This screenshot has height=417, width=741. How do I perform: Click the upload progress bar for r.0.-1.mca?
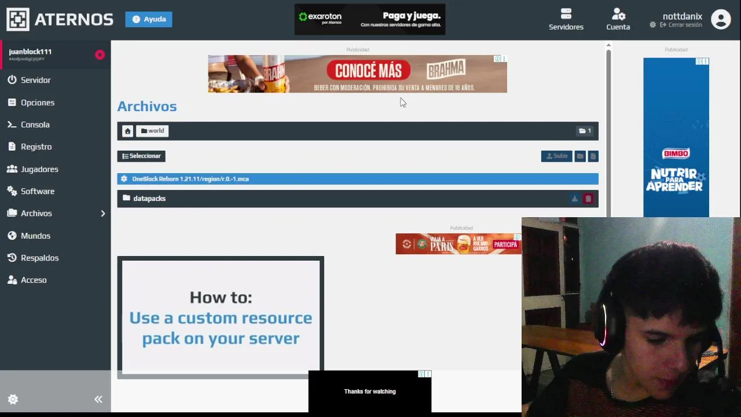358,179
